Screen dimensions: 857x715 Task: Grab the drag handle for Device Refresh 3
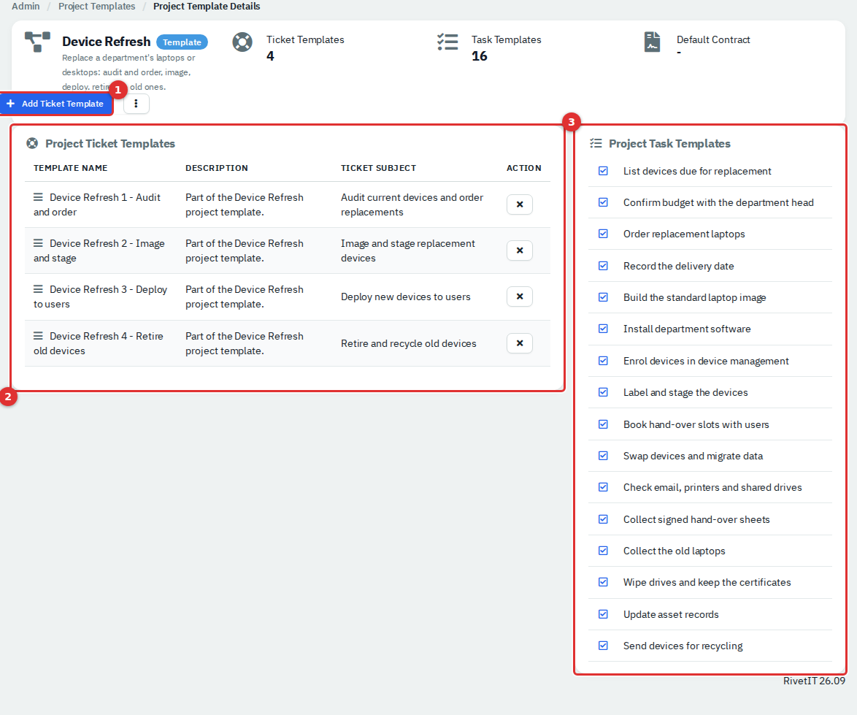pyautogui.click(x=38, y=288)
